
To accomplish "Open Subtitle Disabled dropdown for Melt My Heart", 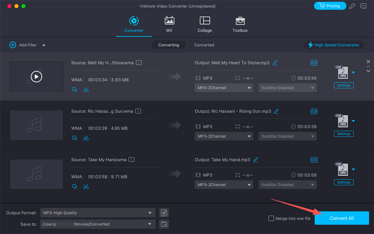I will (x=288, y=88).
